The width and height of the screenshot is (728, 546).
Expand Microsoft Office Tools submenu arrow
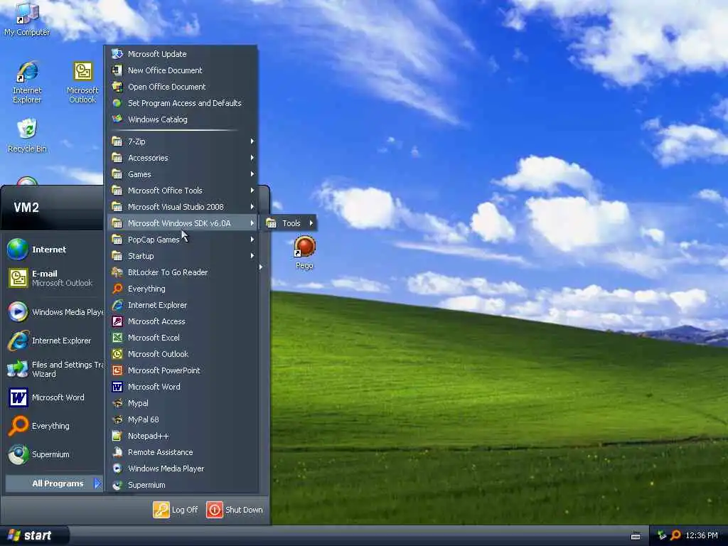click(x=252, y=191)
